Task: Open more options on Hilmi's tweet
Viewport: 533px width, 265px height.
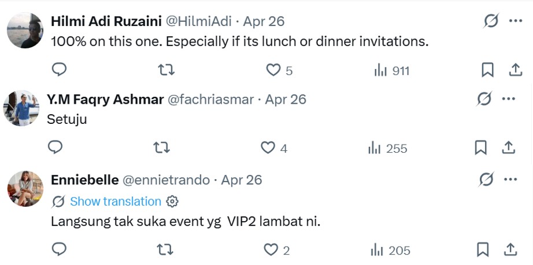Action: point(515,21)
